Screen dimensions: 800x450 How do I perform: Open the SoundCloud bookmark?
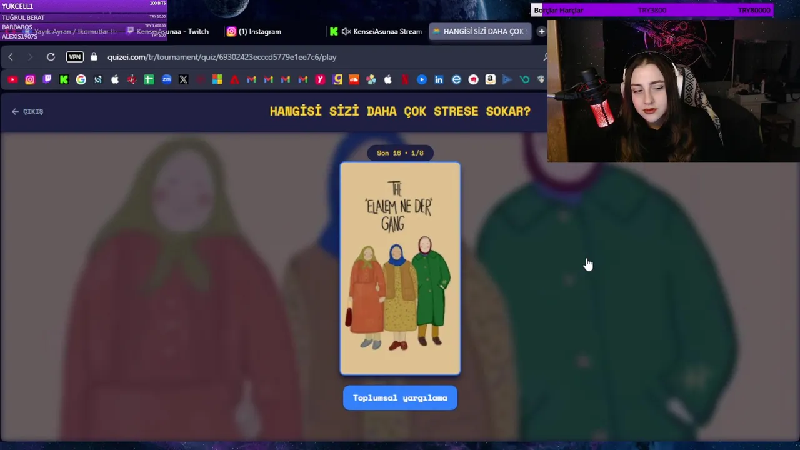point(354,79)
